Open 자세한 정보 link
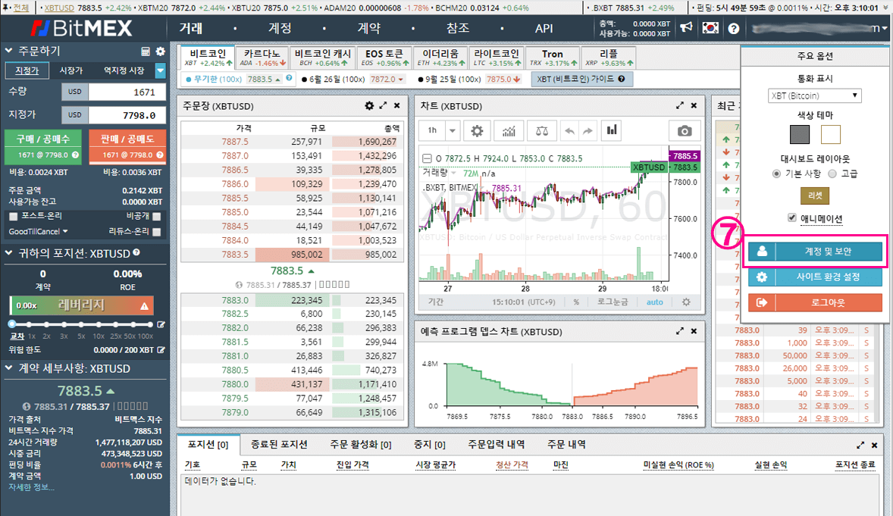 (31, 487)
